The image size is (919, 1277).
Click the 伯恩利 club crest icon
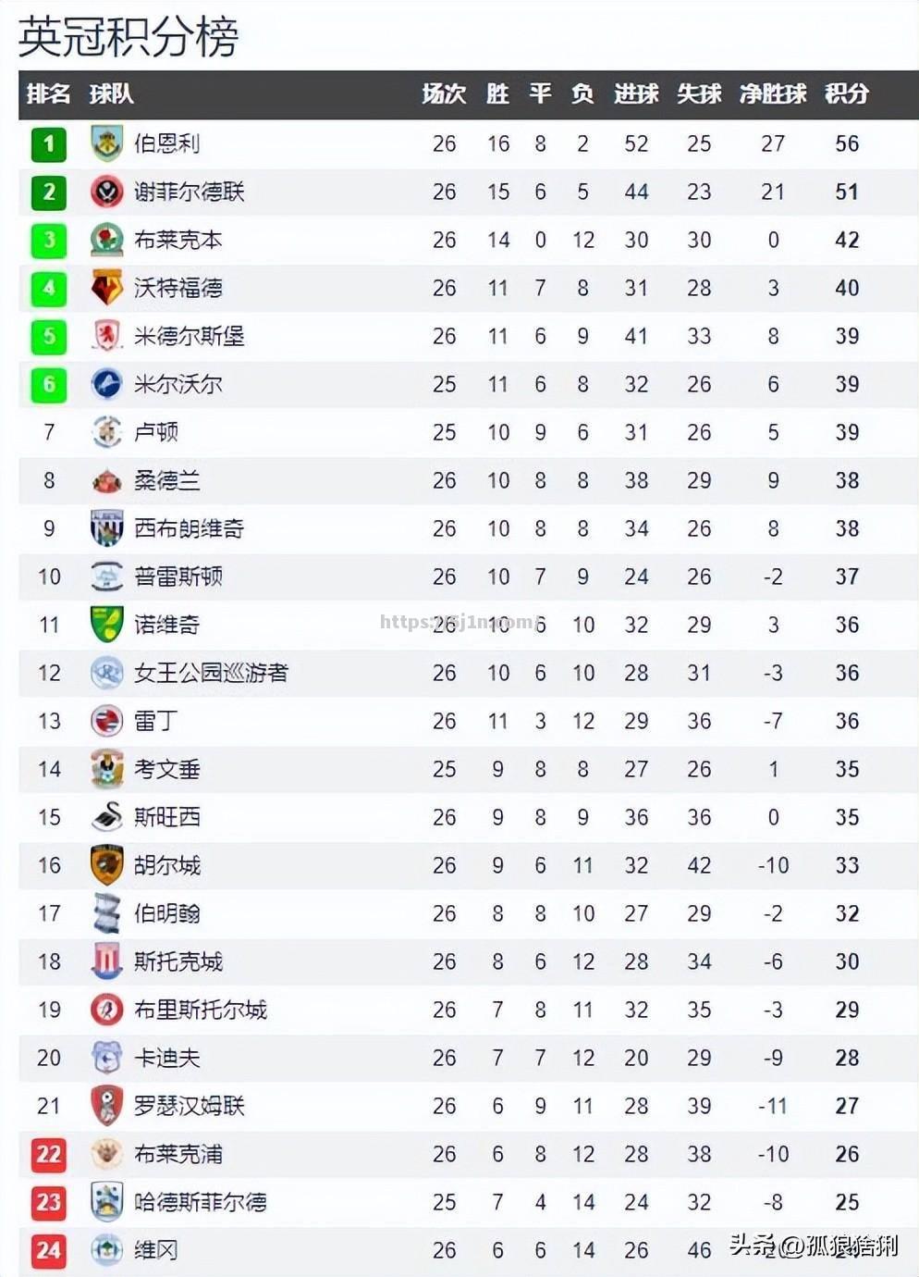tap(107, 143)
